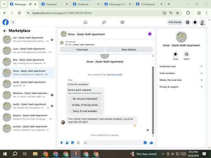Viewport: 211px width, 158px height.
Task: Choose a sticker from the sticker icon
Action: tap(73, 143)
